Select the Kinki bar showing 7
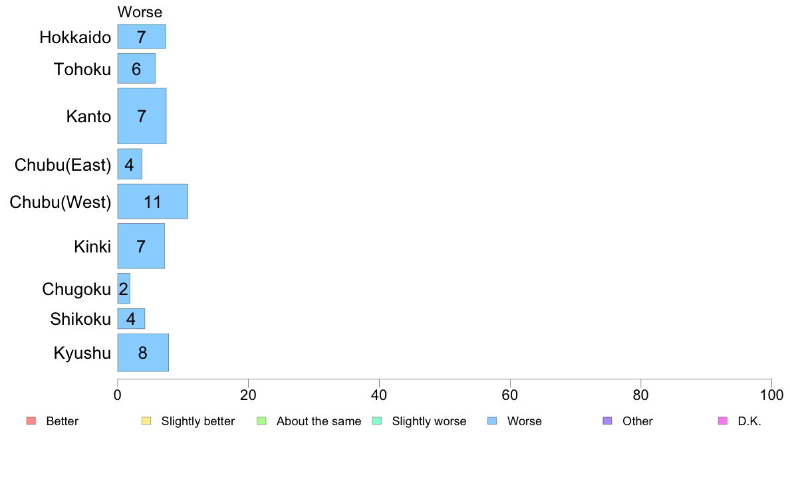The width and height of the screenshot is (790, 489). [141, 246]
